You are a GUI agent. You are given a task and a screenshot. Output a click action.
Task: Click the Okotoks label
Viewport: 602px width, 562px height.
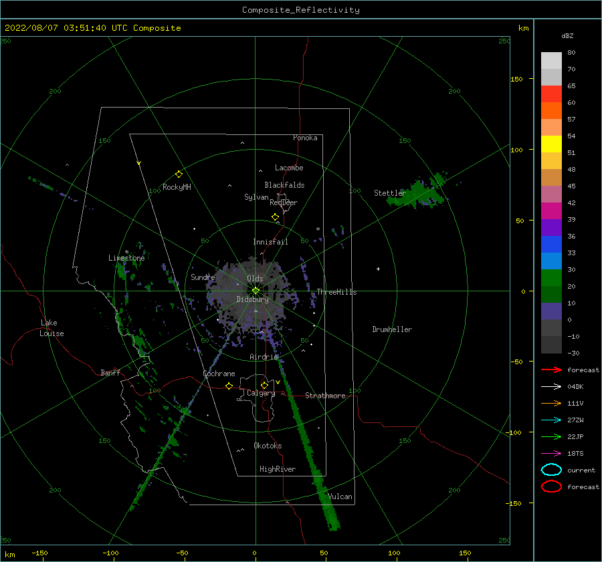coord(268,446)
